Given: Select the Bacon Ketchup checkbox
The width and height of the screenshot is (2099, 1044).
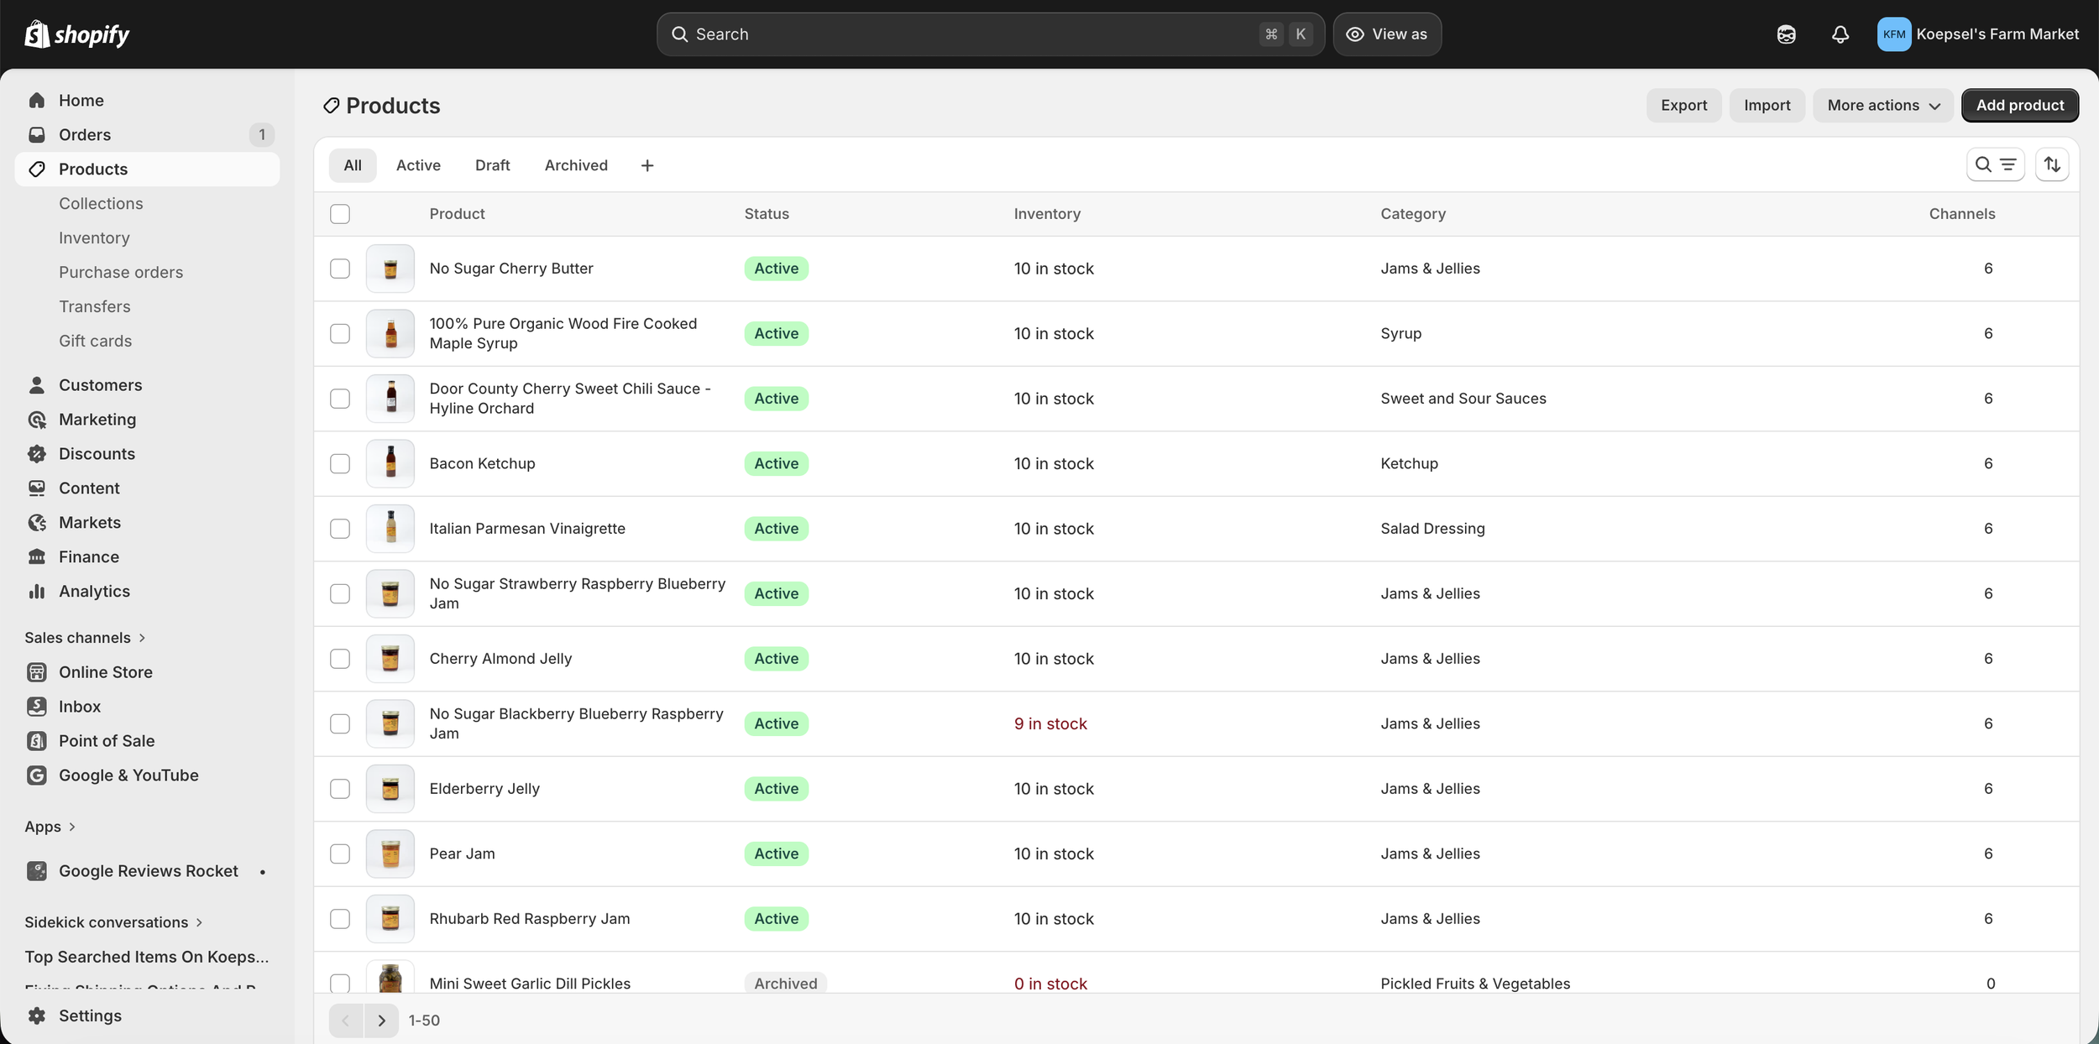Looking at the screenshot, I should click(340, 463).
